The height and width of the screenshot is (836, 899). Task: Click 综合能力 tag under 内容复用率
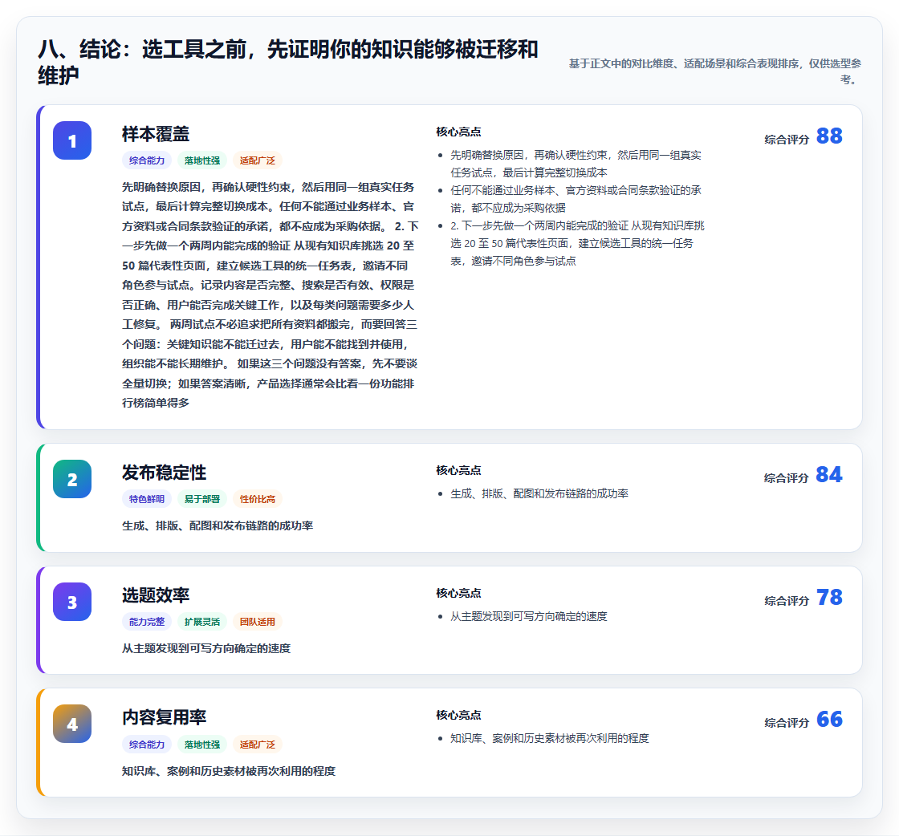(147, 745)
